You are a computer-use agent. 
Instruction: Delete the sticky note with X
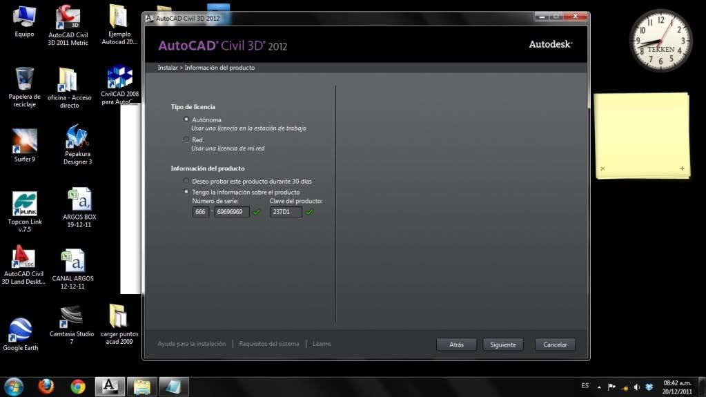[x=602, y=168]
